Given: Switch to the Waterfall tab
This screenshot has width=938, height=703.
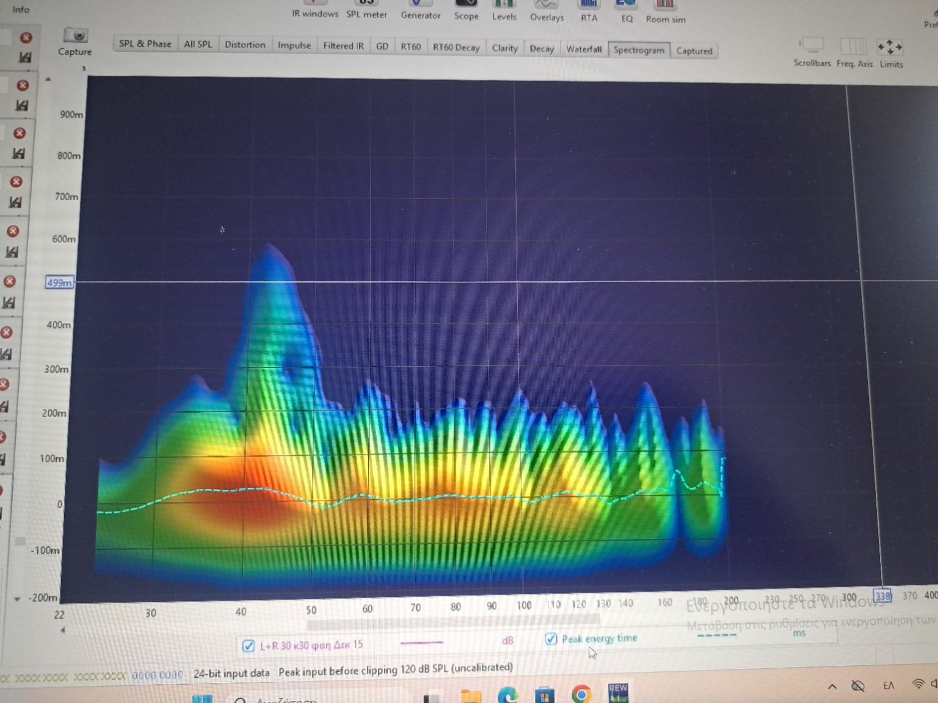Looking at the screenshot, I should (x=583, y=49).
